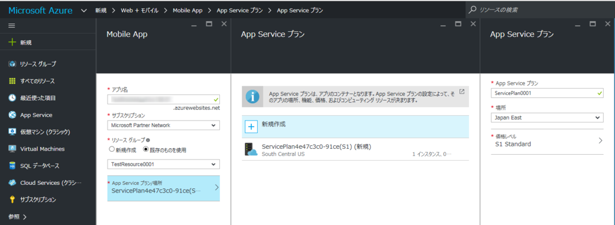
Task: Select the ServicePlan4e47c3c0-91ce(S1) plan row
Action: (x=356, y=149)
